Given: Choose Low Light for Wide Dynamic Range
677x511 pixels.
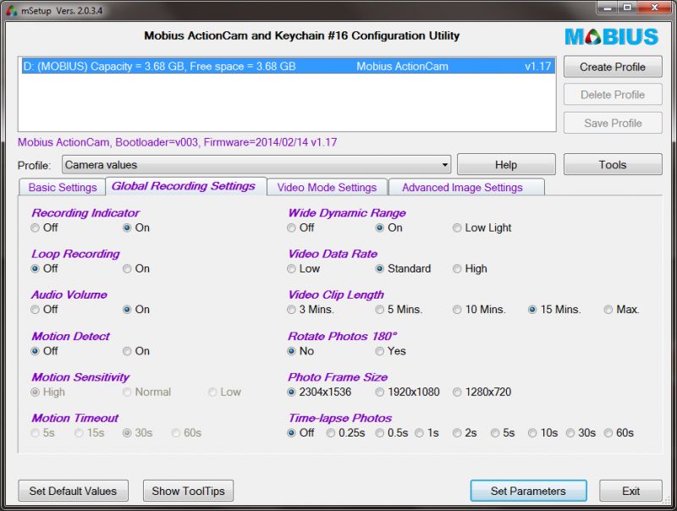Looking at the screenshot, I should [482, 228].
